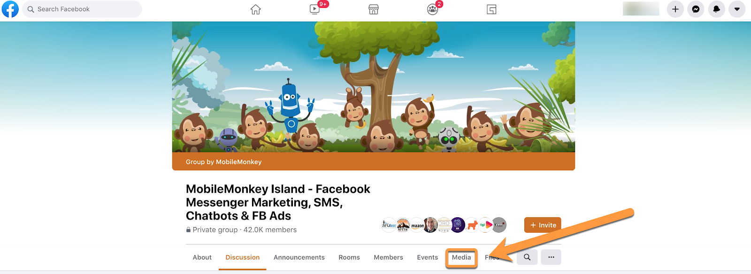Open the MobileMonkey page link in banner

pyautogui.click(x=238, y=162)
